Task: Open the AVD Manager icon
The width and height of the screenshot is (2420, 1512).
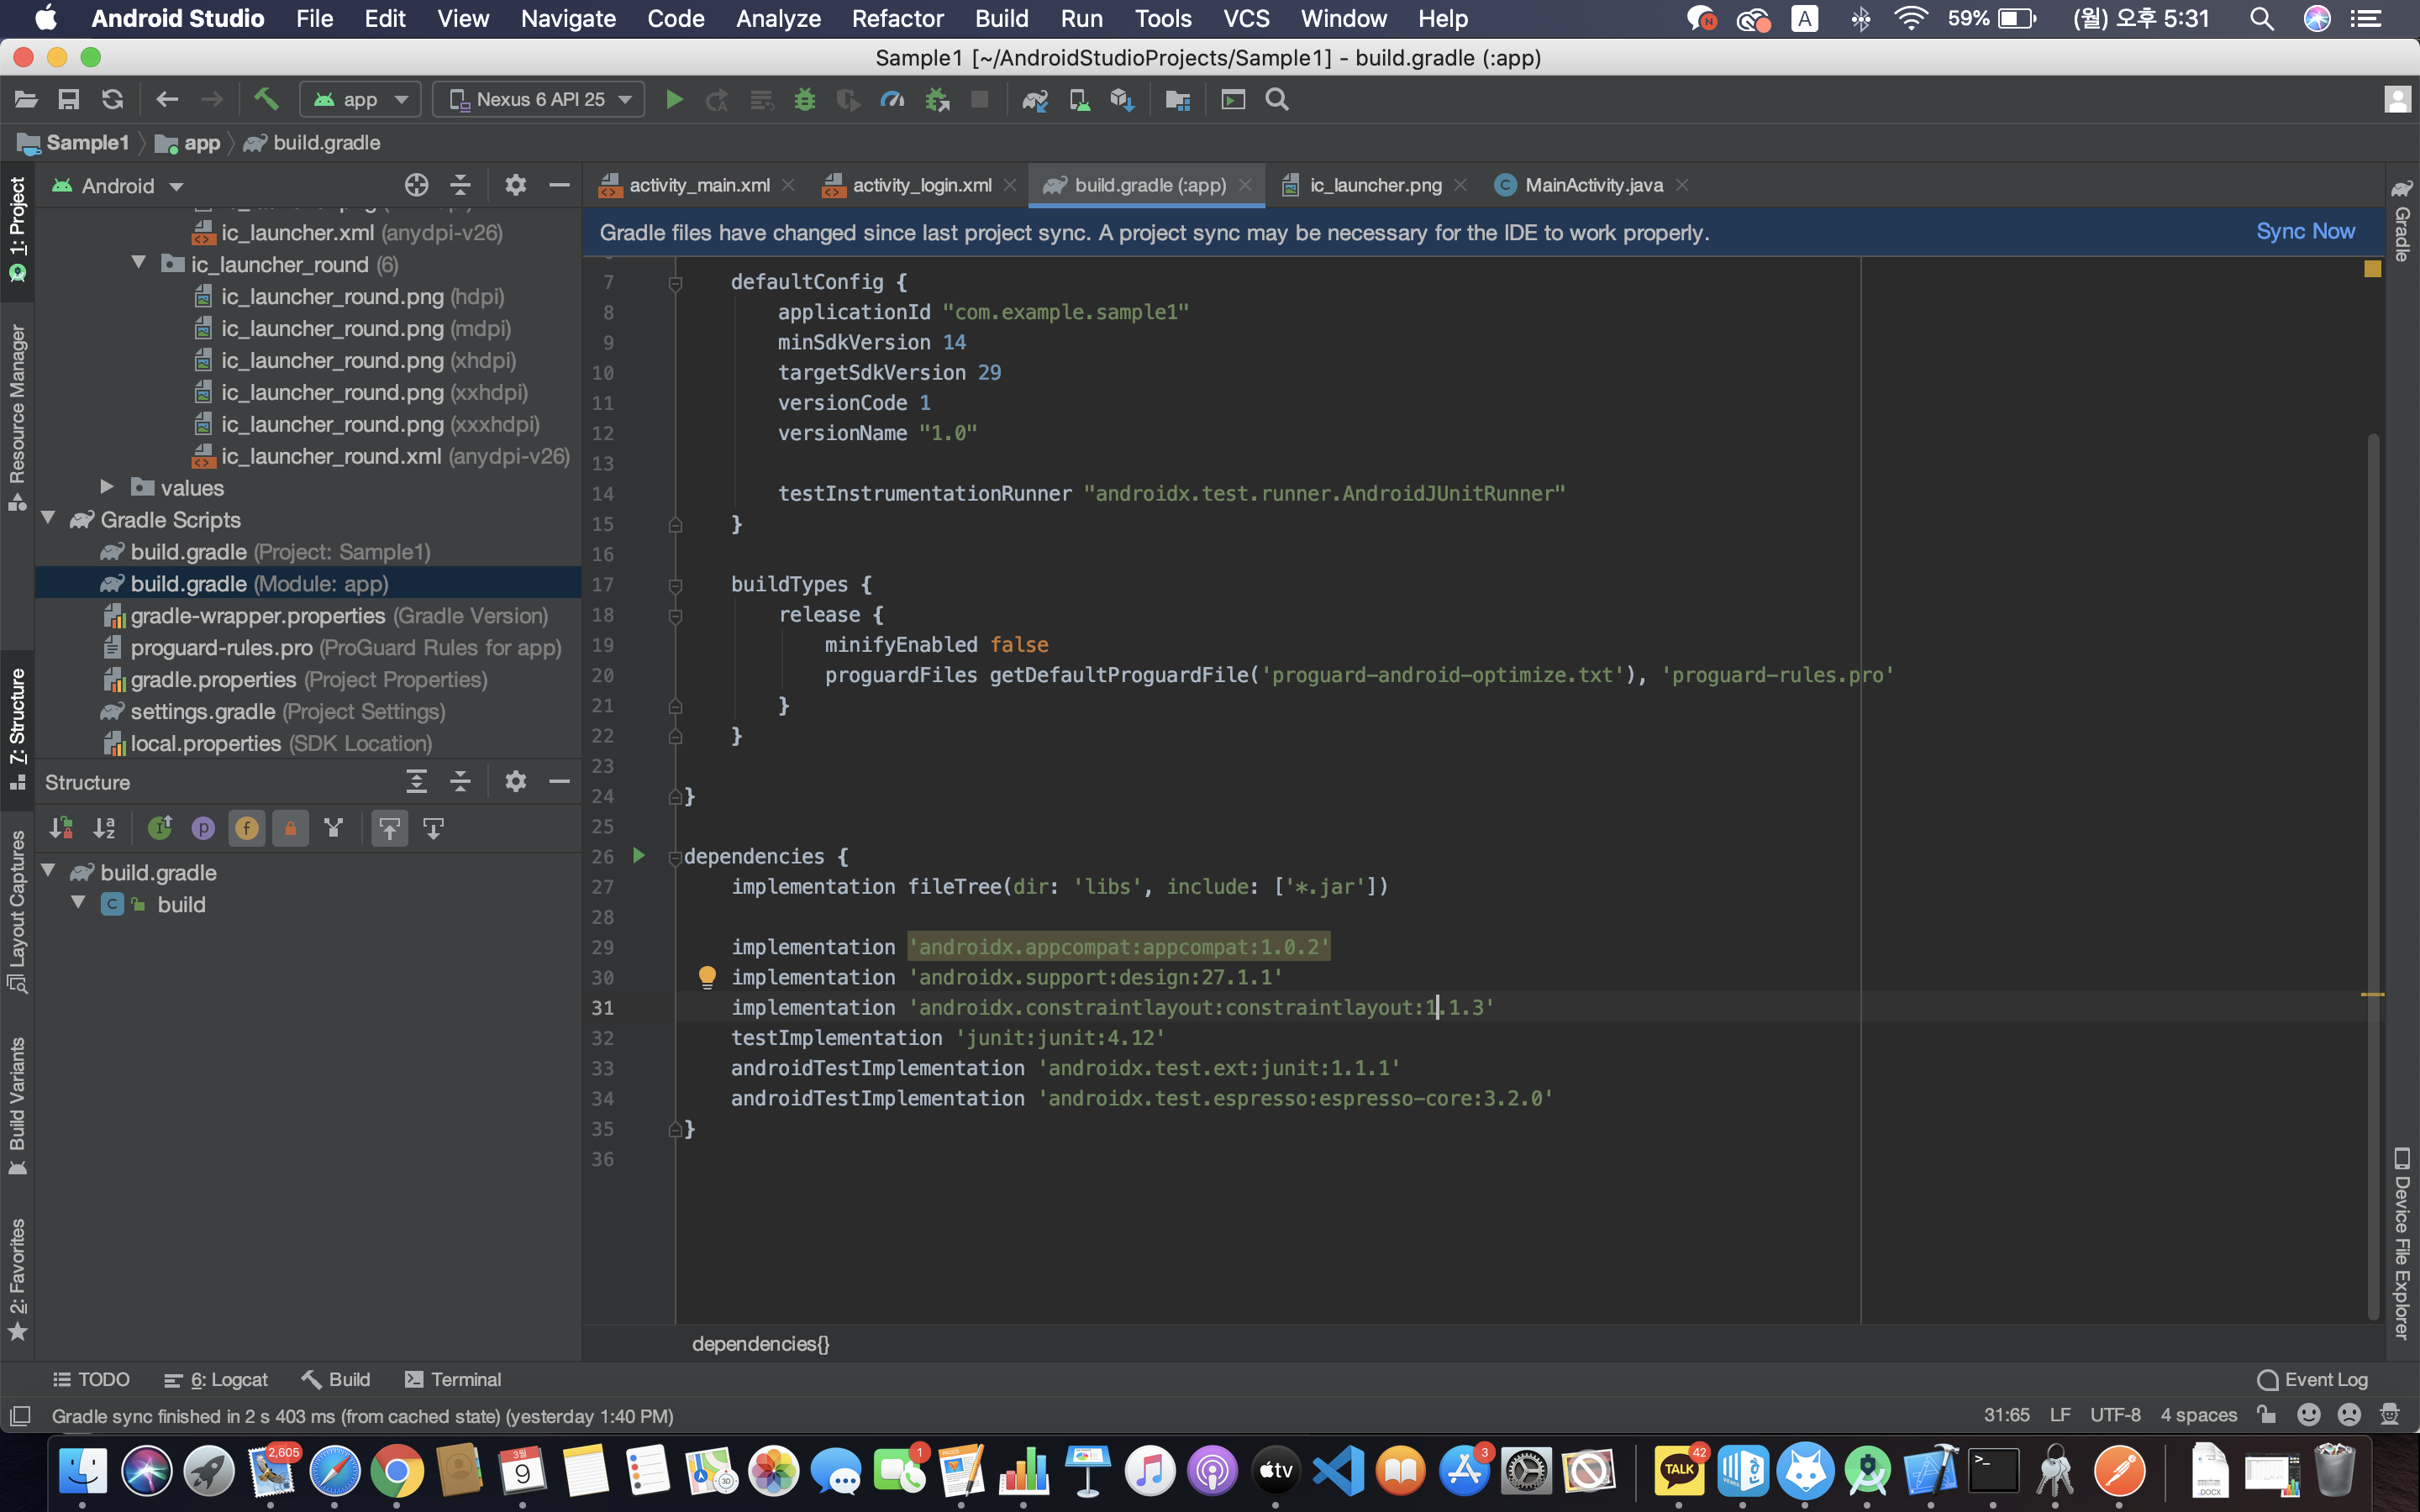Action: pos(1079,100)
